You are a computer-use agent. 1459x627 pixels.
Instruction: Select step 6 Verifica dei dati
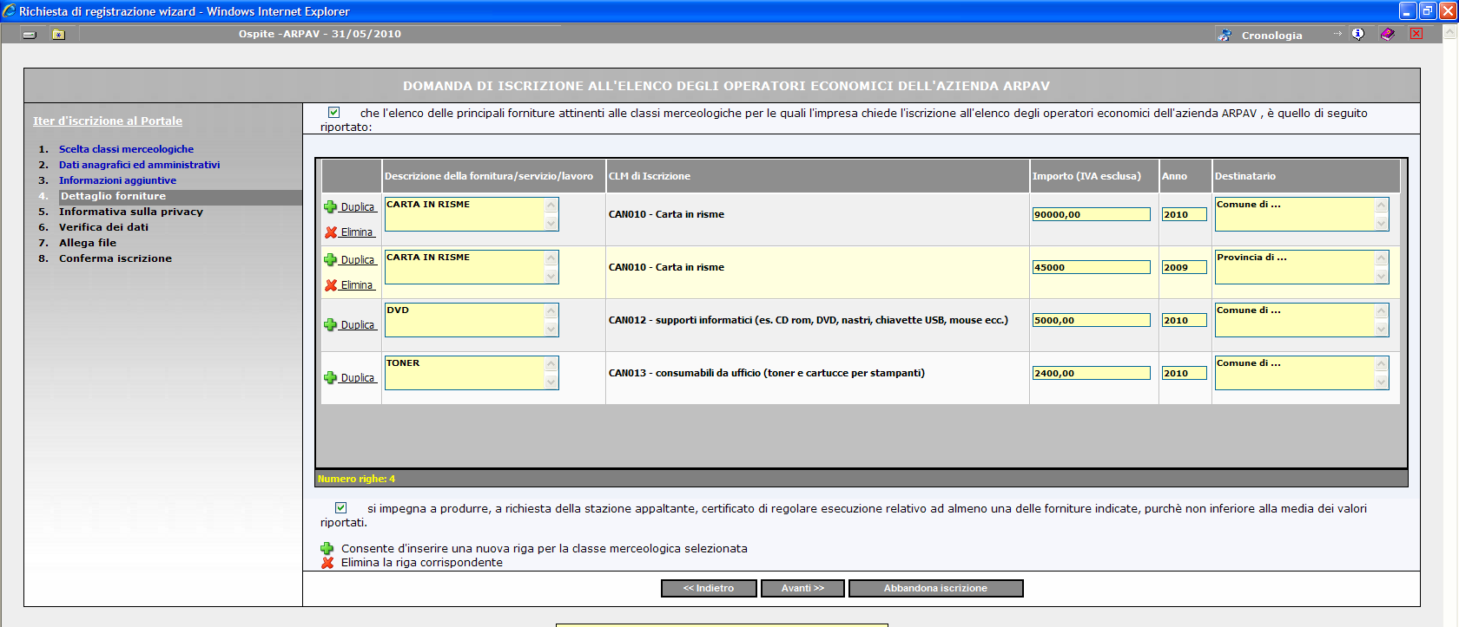click(x=103, y=227)
